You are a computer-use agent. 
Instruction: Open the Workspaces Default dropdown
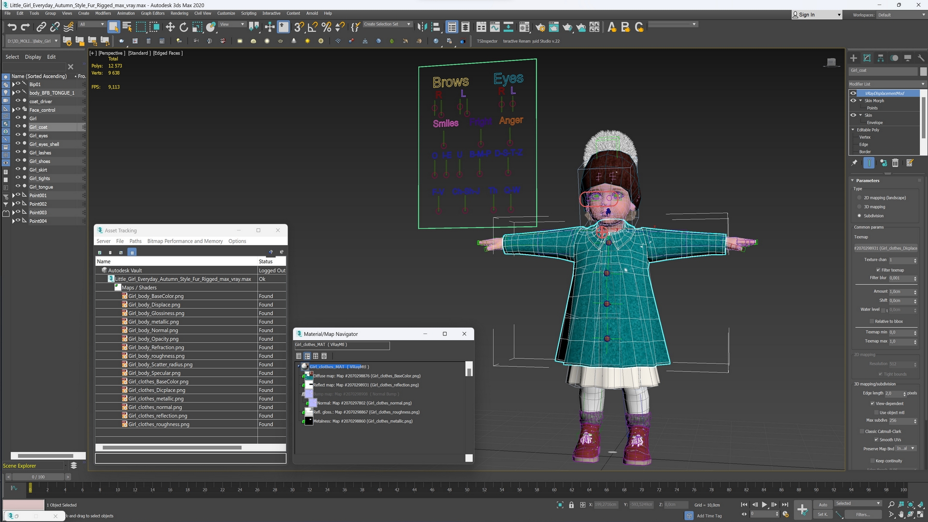pos(901,15)
